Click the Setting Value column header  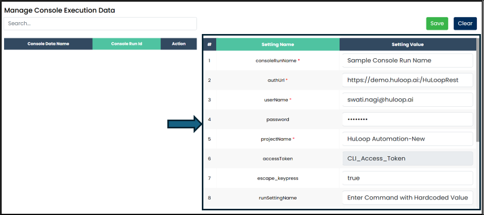tap(407, 44)
